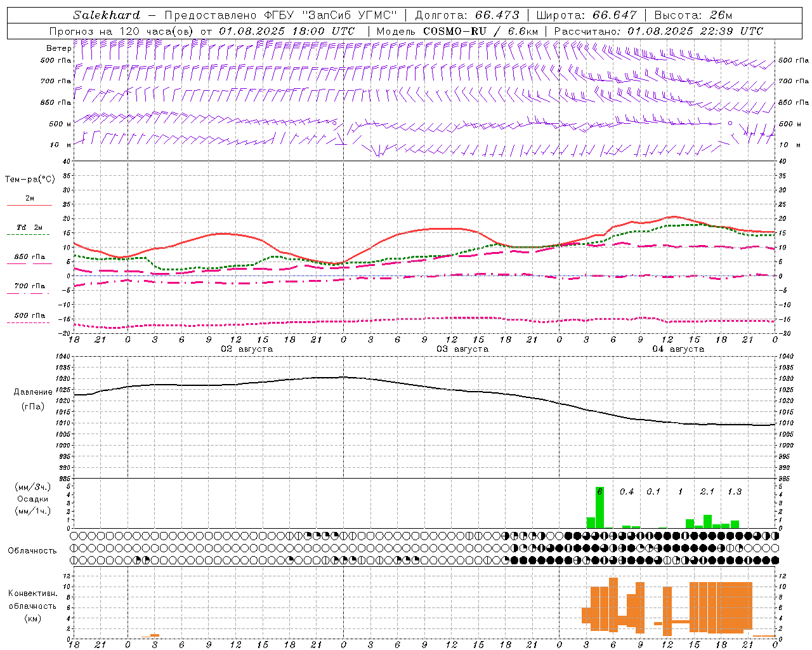This screenshot has height=650, width=812.
Task: Click the "500 гПа" temperature legend entry
Action: point(30,315)
